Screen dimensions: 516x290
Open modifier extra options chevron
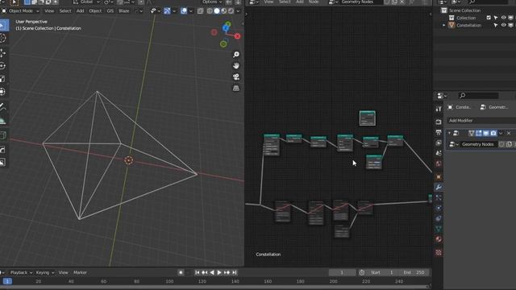pos(501,133)
